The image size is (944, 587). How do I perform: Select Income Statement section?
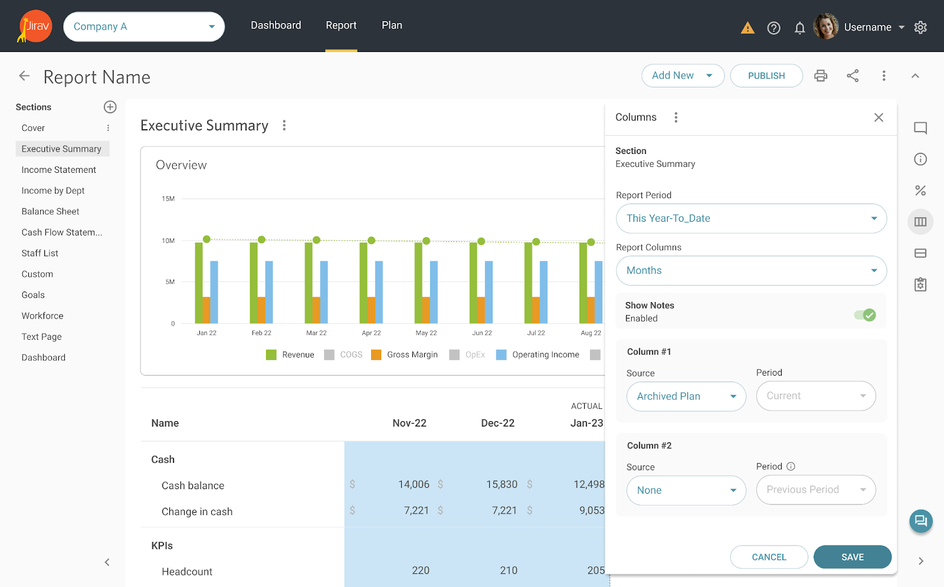point(58,170)
